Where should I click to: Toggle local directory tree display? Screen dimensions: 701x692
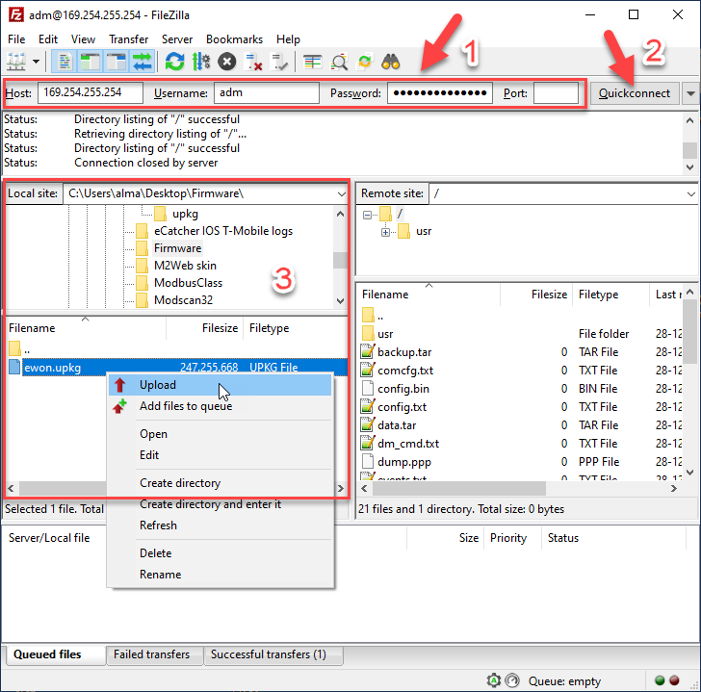[x=90, y=62]
